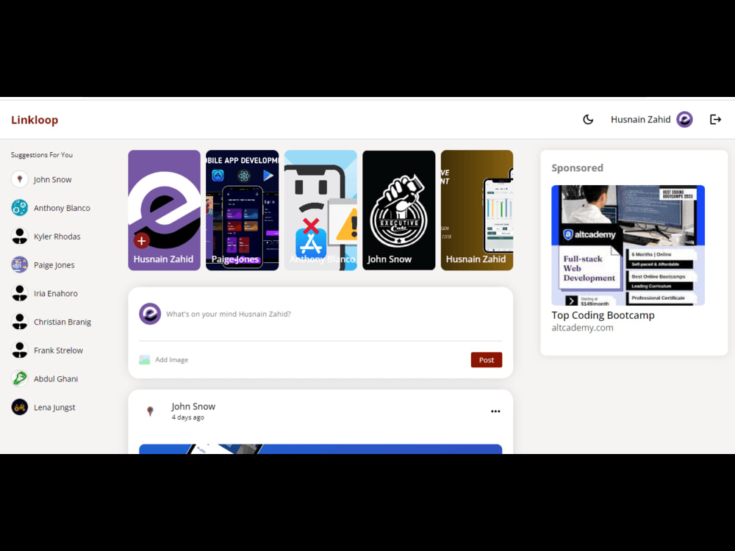735x551 pixels.
Task: Open Iria Enahoro from suggestions list
Action: click(x=56, y=293)
